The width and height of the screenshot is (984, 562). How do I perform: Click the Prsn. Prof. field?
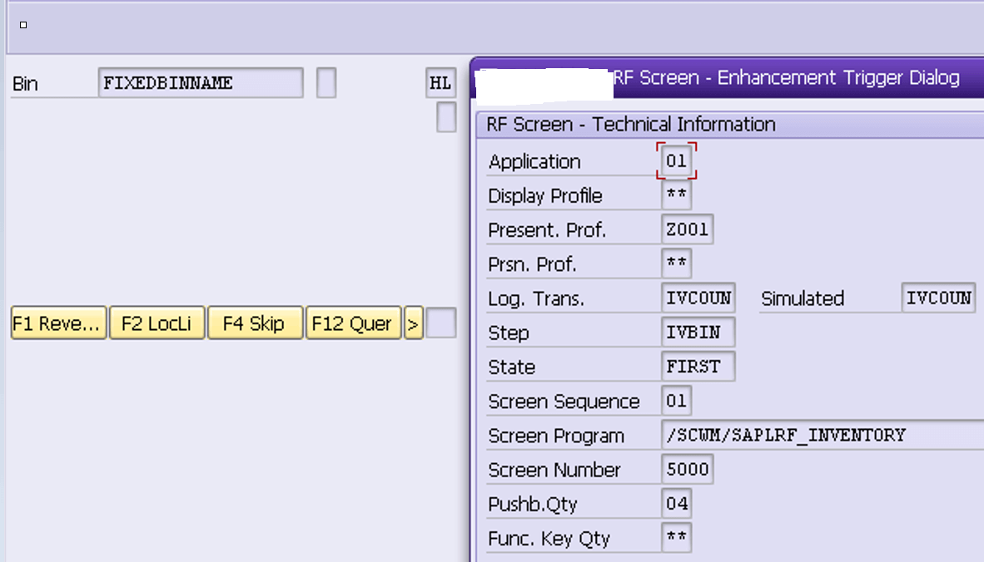(x=676, y=263)
